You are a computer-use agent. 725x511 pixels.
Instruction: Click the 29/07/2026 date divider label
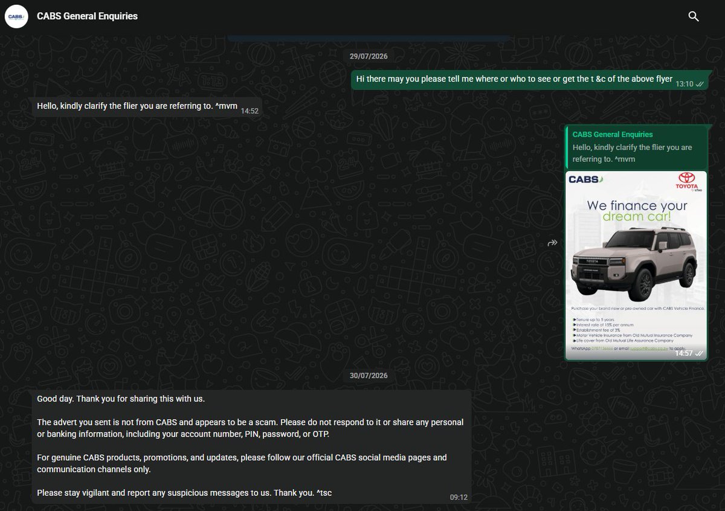[x=369, y=56]
